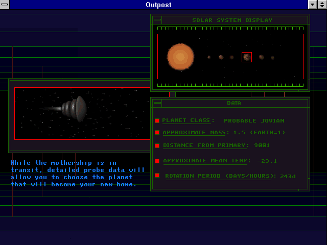The width and height of the screenshot is (327, 245).
Task: Click the Outpost title bar
Action: [158, 5]
